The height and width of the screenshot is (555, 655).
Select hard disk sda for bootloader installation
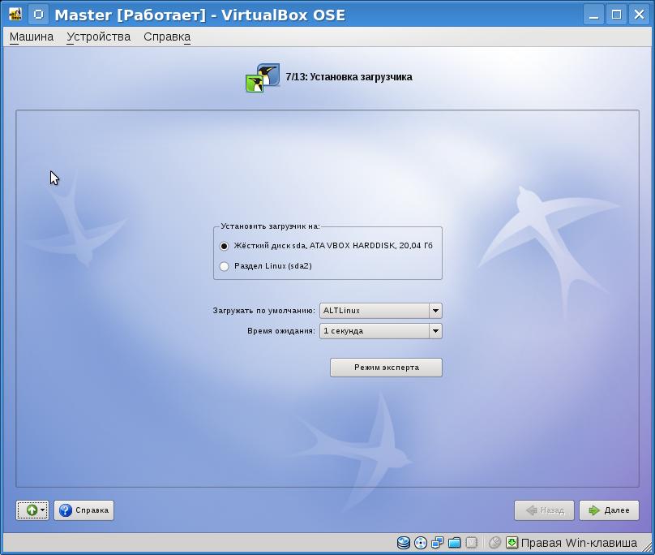pos(225,246)
